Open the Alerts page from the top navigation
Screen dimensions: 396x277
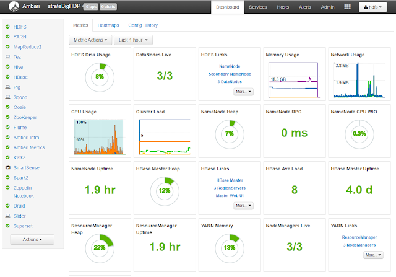click(305, 7)
